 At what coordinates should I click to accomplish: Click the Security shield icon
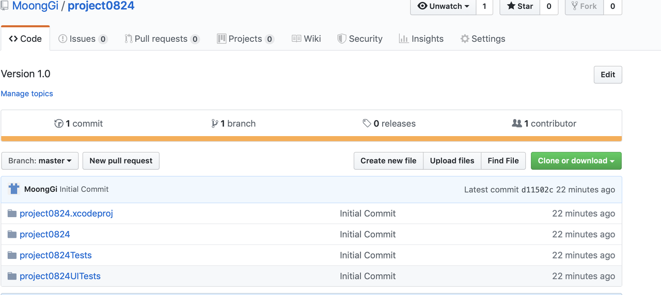[x=341, y=39]
